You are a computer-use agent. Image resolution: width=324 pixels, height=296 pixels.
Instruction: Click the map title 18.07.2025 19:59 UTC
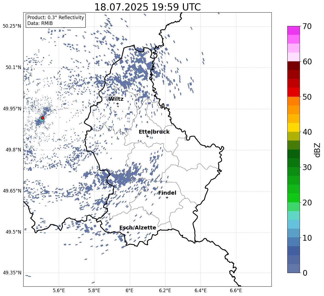pos(147,7)
